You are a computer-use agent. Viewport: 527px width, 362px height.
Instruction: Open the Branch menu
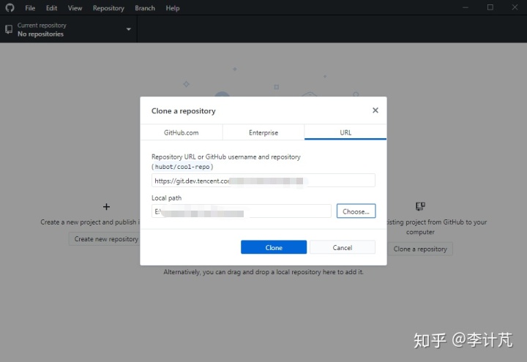point(145,8)
